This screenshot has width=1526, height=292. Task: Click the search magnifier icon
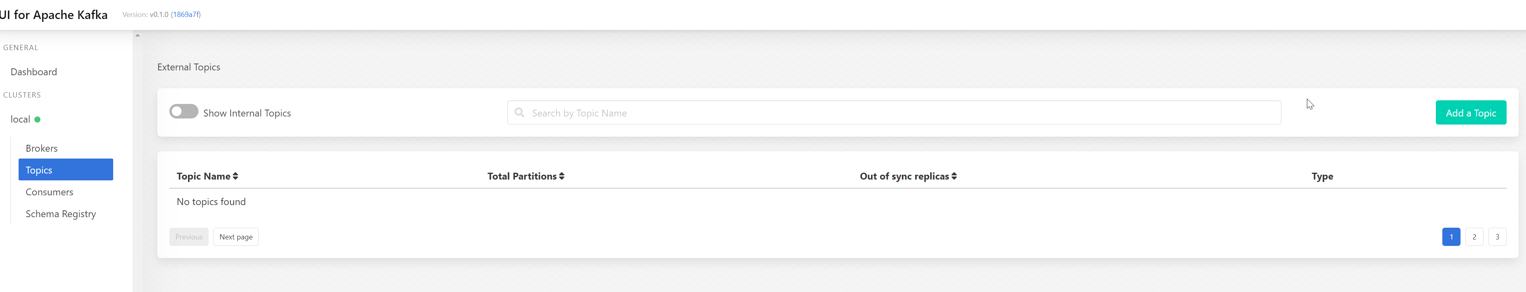[519, 112]
